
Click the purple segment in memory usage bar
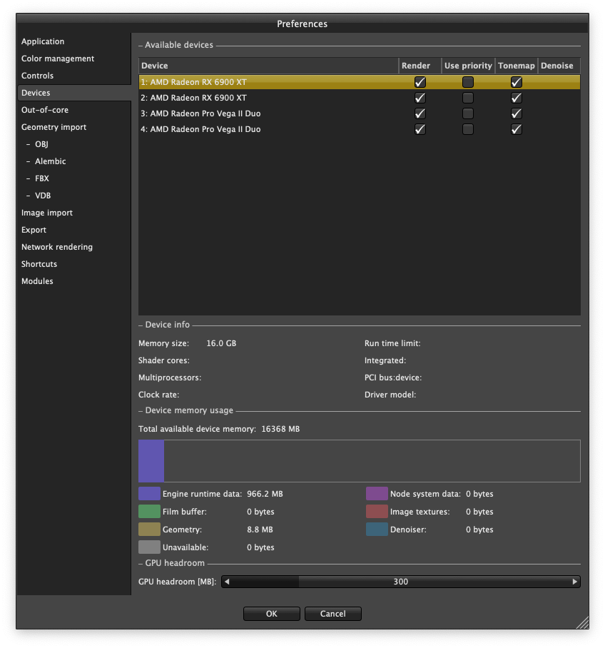pyautogui.click(x=151, y=461)
